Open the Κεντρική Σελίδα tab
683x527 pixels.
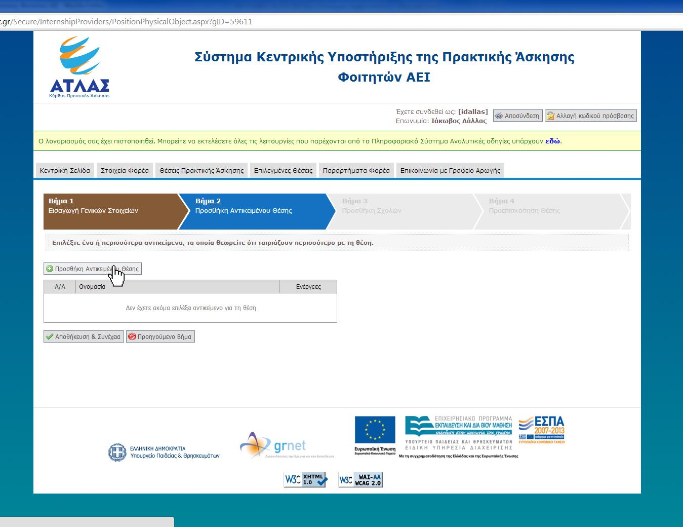(x=65, y=170)
